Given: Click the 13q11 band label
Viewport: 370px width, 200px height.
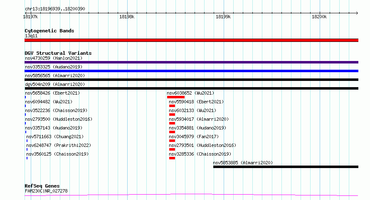Looking at the screenshot, I should [31, 36].
